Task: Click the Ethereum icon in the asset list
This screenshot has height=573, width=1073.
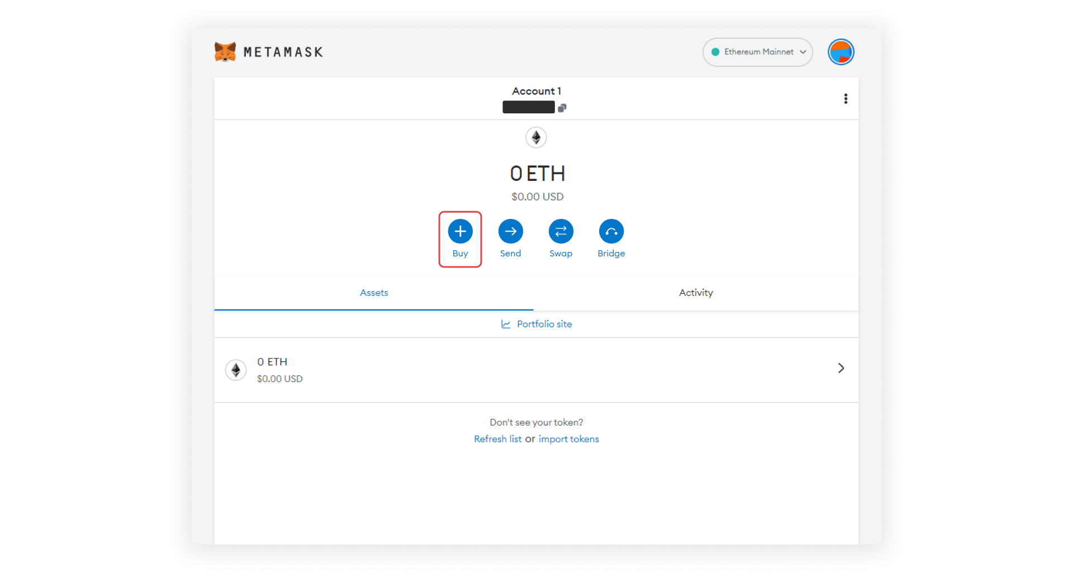Action: (x=236, y=370)
